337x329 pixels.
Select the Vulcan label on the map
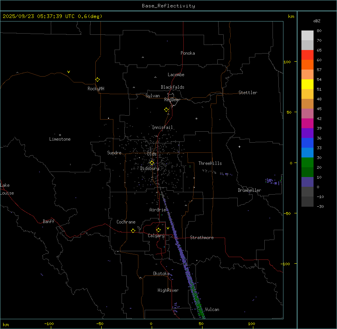click(212, 309)
